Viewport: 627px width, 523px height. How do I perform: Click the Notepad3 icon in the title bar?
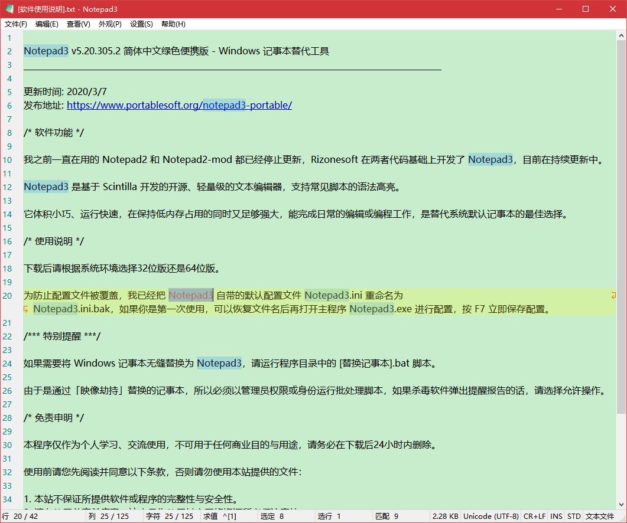click(x=8, y=9)
